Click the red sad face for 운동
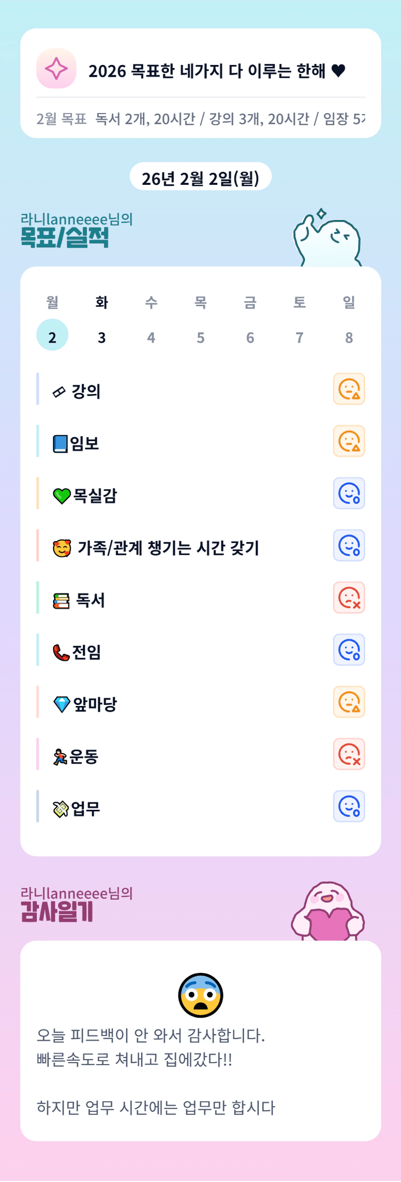Image resolution: width=401 pixels, height=1182 pixels. tap(349, 754)
